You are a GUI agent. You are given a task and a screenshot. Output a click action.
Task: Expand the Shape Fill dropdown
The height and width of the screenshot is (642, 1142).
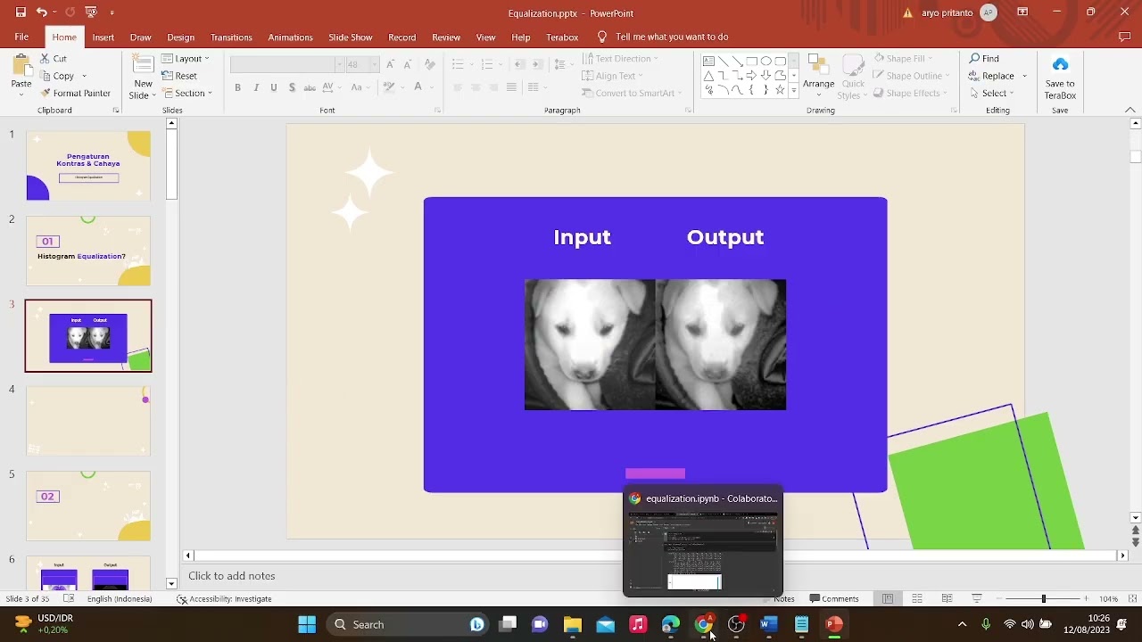(929, 58)
